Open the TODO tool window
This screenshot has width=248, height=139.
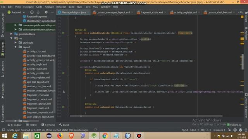[x=31, y=125]
